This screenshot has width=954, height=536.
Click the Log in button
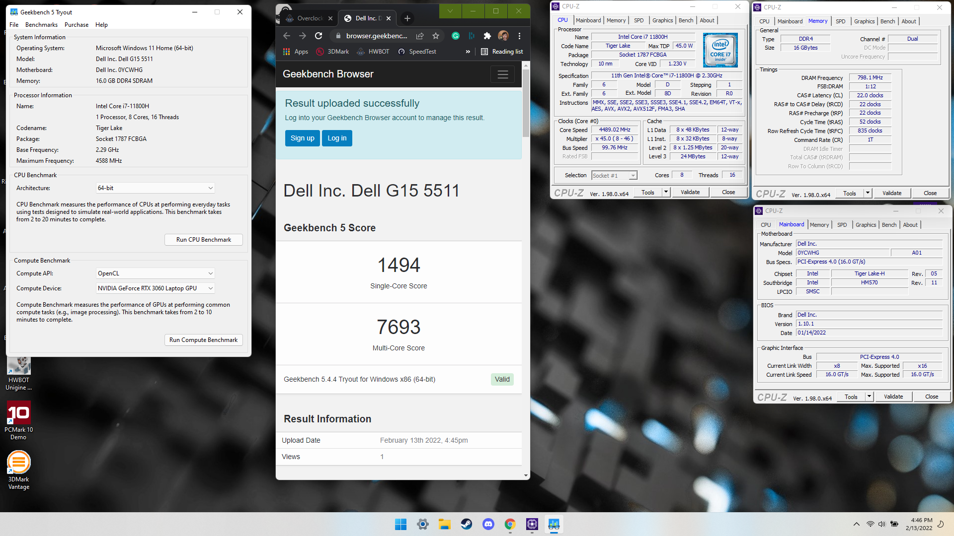[337, 138]
